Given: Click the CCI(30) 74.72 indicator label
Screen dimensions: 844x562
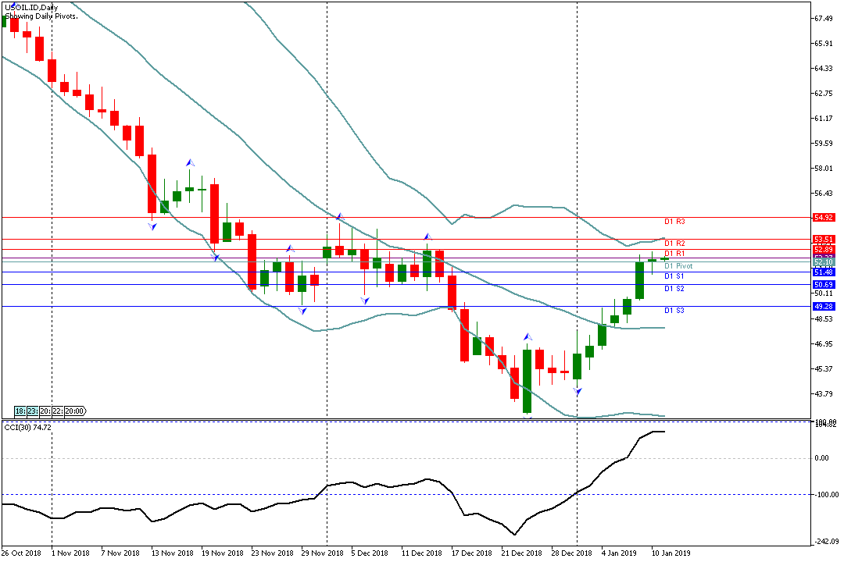Looking at the screenshot, I should (28, 427).
